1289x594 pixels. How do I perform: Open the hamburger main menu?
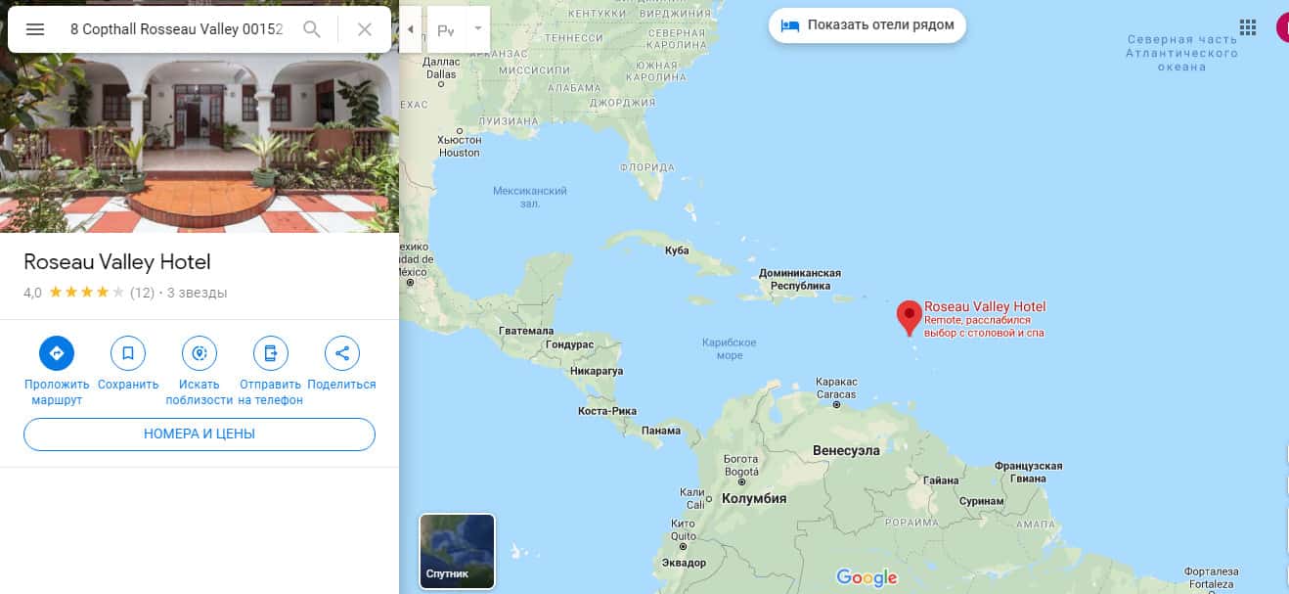35,29
